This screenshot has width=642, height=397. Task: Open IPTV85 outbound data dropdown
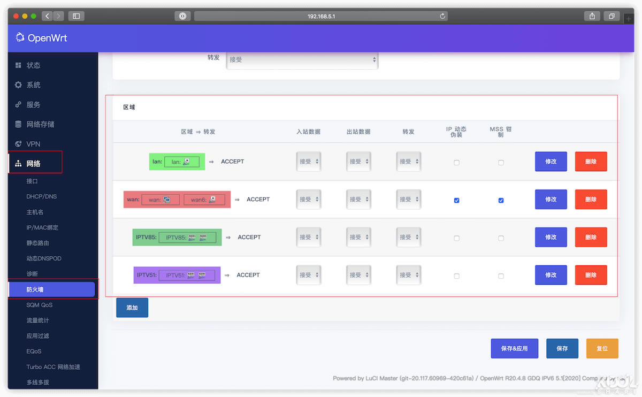coord(359,237)
